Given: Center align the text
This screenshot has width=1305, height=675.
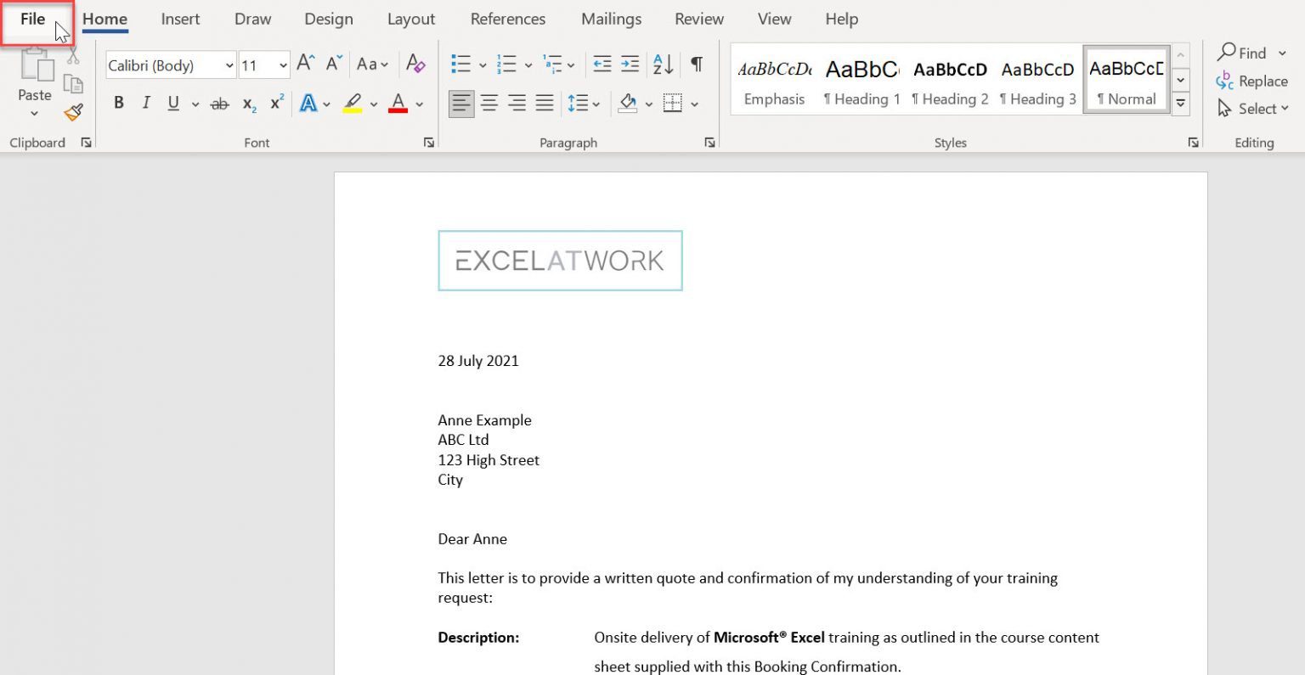Looking at the screenshot, I should coord(489,104).
